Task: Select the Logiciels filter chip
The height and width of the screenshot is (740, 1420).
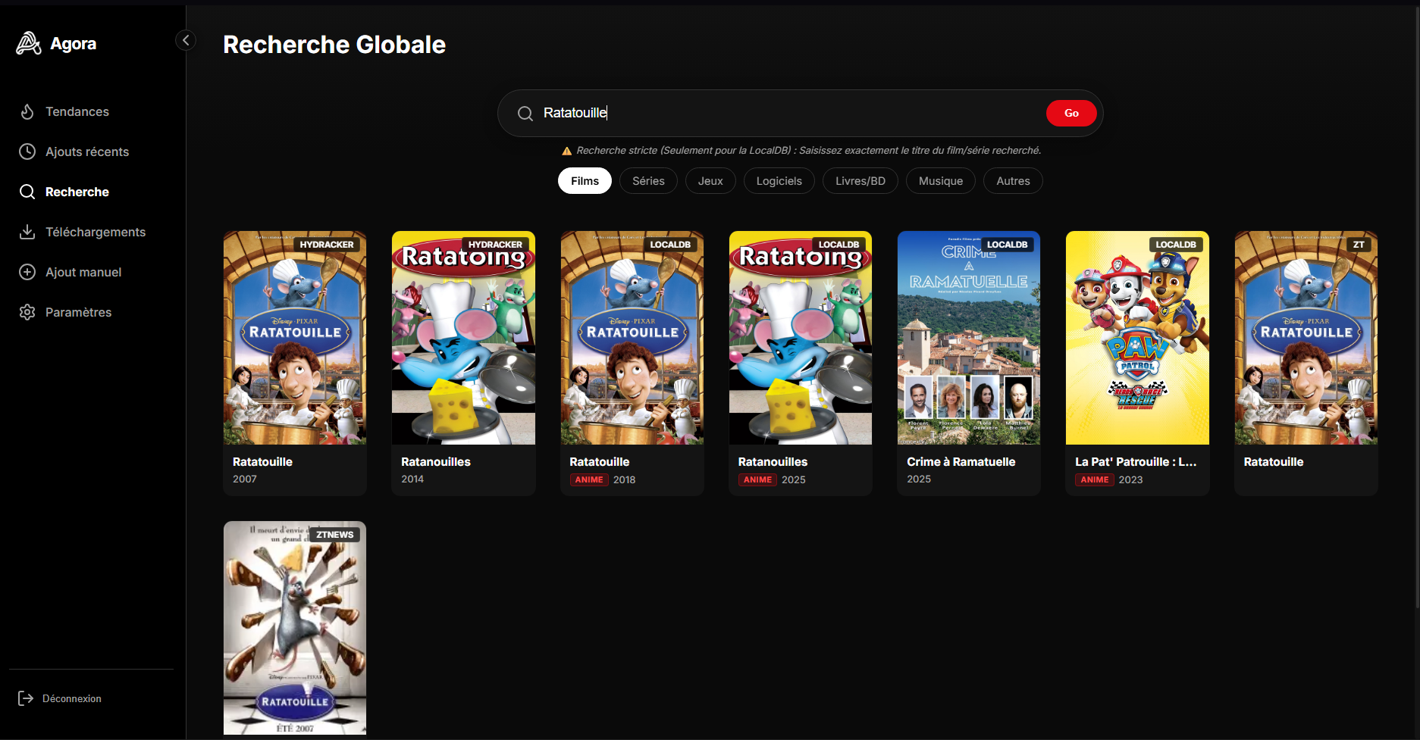Action: point(779,181)
